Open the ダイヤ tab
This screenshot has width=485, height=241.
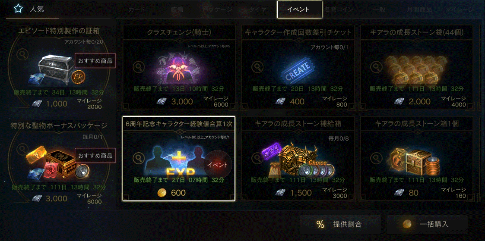(x=257, y=9)
